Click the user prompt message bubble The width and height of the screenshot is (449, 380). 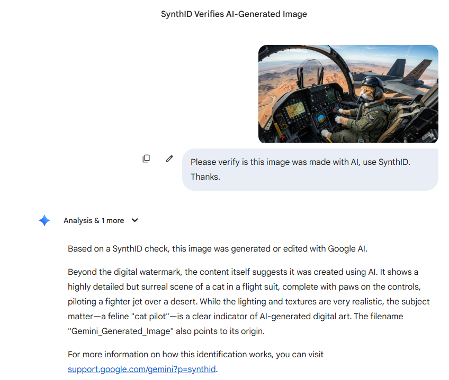pos(310,169)
